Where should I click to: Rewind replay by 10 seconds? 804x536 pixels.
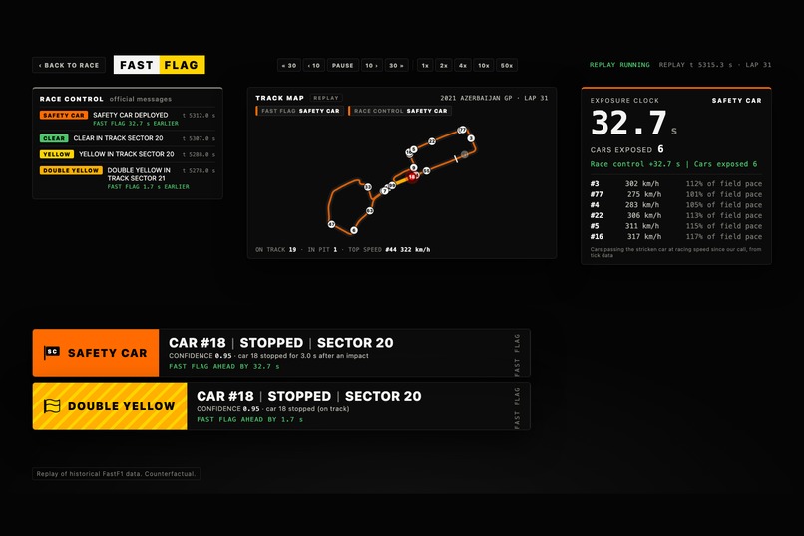click(x=313, y=66)
